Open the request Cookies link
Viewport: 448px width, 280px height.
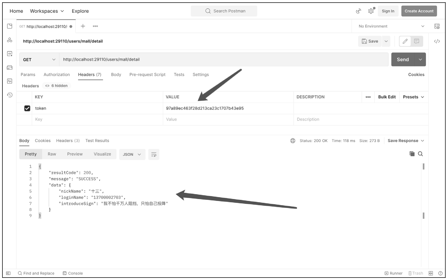coord(416,75)
